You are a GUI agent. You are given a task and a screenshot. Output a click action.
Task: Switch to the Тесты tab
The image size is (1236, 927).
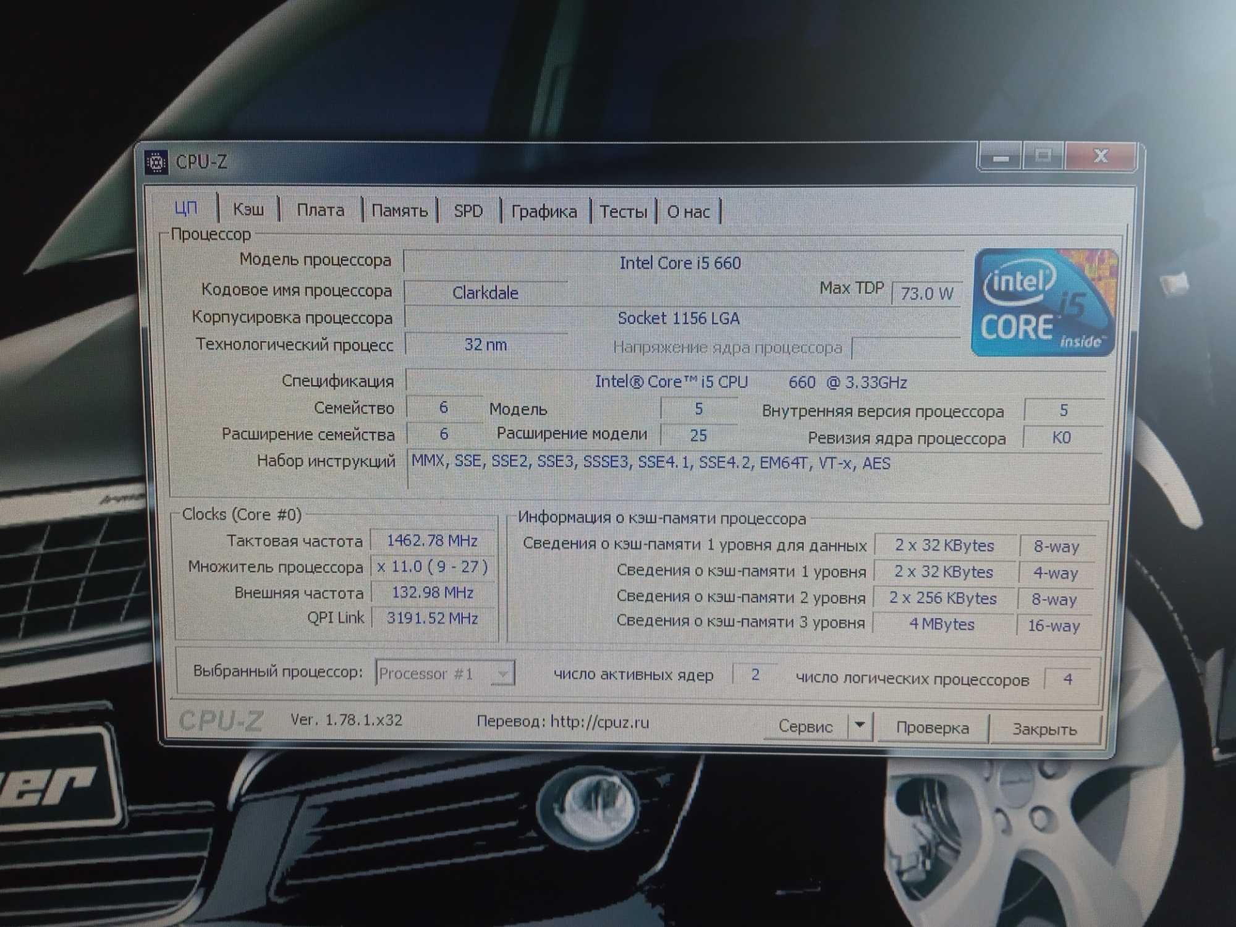pyautogui.click(x=624, y=212)
